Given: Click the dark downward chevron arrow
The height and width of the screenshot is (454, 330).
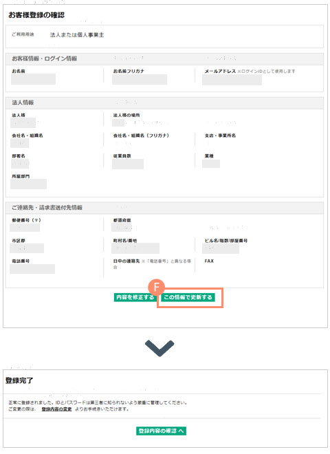Looking at the screenshot, I should pos(159,348).
